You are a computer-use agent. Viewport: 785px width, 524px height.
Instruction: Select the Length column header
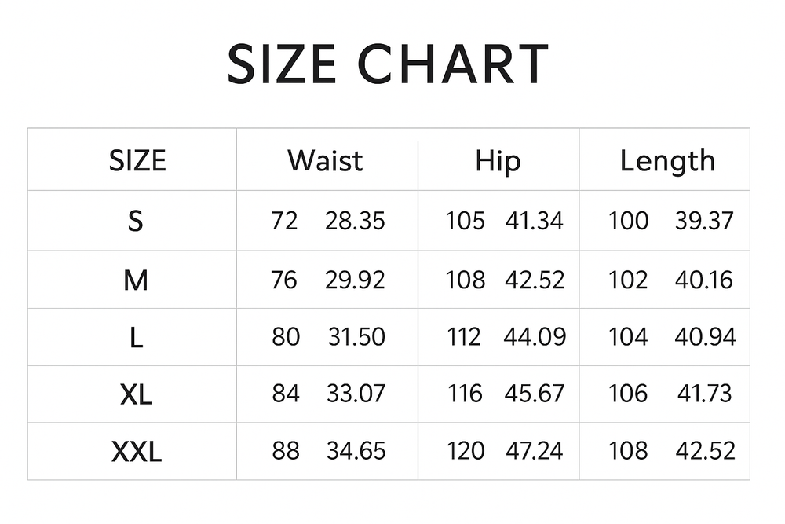pos(667,161)
